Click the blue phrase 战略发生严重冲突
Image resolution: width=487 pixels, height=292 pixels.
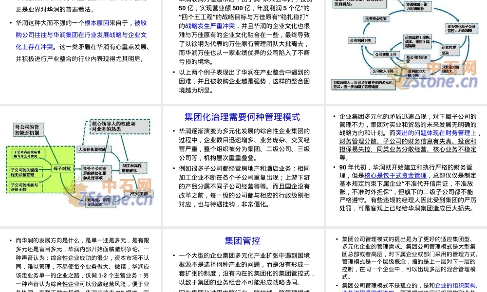[x=210, y=26]
